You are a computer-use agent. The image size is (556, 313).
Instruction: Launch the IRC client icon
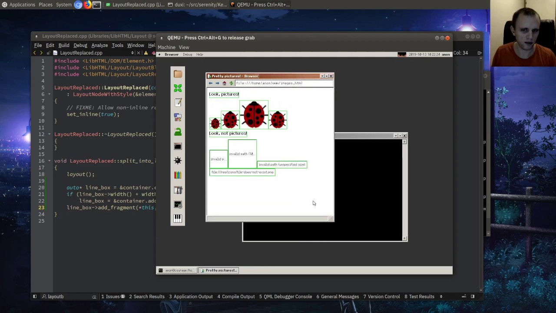(178, 117)
